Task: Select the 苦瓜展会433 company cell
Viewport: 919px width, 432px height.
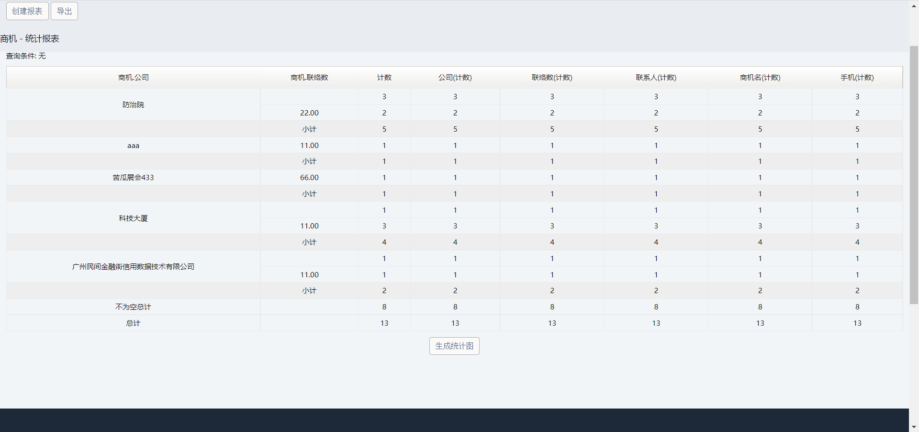Action: [134, 177]
